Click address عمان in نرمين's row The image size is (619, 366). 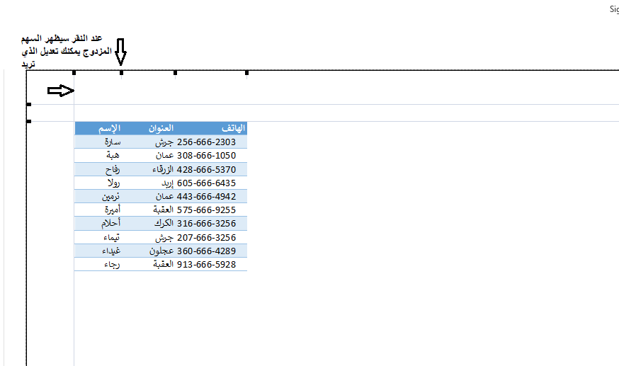[x=164, y=196]
